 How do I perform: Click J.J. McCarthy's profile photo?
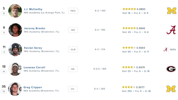click(x=15, y=11)
